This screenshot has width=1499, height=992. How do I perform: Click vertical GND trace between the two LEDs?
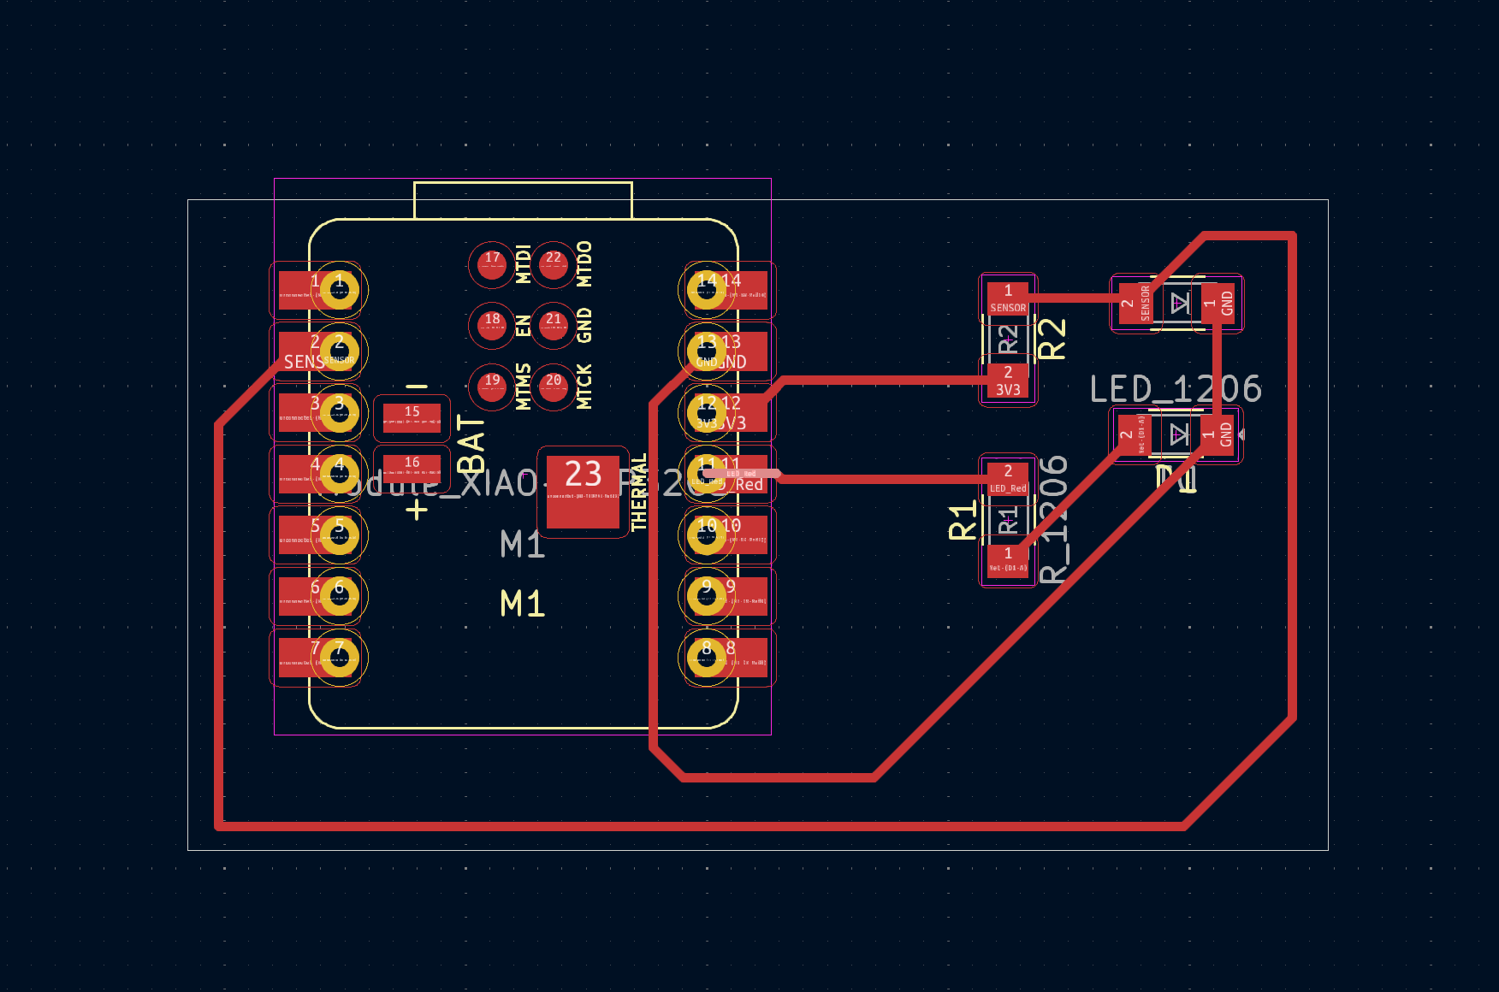coord(1218,369)
